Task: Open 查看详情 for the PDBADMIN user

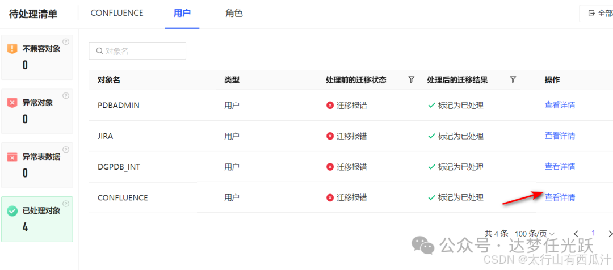Action: tap(560, 105)
